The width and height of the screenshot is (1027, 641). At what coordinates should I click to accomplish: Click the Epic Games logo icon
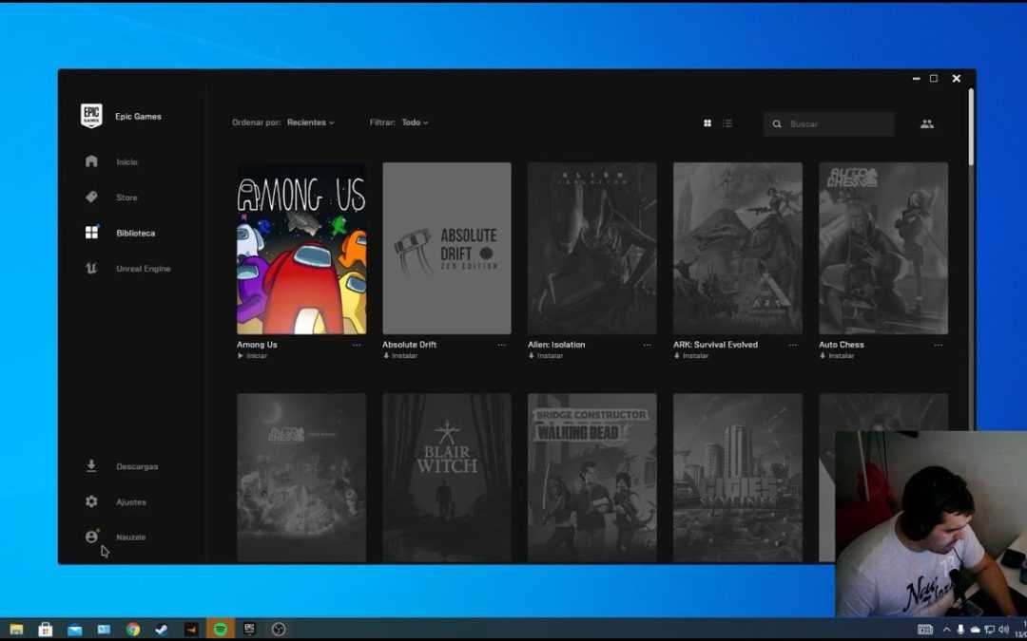pos(91,116)
